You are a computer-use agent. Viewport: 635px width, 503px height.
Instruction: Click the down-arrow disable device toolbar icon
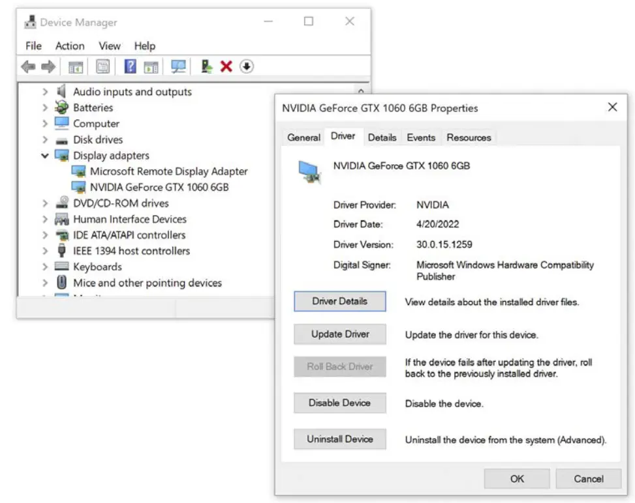tap(246, 66)
